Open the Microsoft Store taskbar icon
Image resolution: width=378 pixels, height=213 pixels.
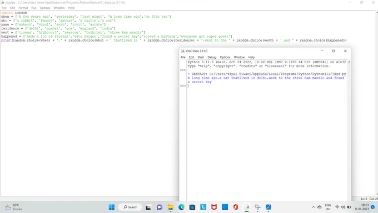(192, 207)
